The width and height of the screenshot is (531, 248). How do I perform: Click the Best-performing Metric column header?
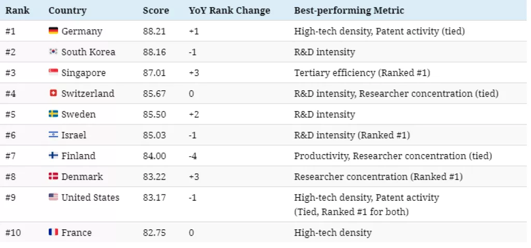pyautogui.click(x=349, y=10)
